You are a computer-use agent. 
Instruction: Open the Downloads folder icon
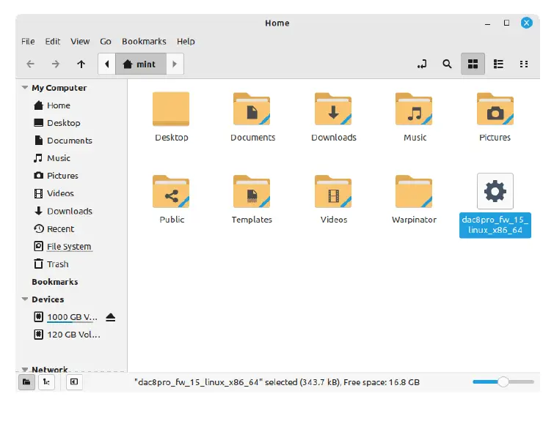tap(333, 110)
